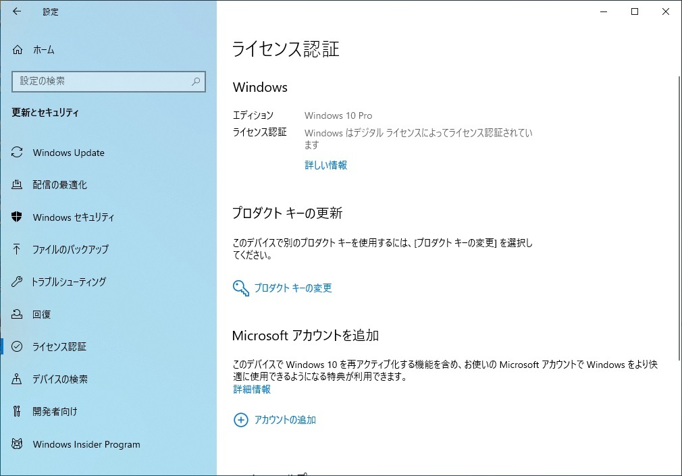The image size is (682, 476).
Task: Click the Windows Insider Program cat icon
Action: [16, 444]
